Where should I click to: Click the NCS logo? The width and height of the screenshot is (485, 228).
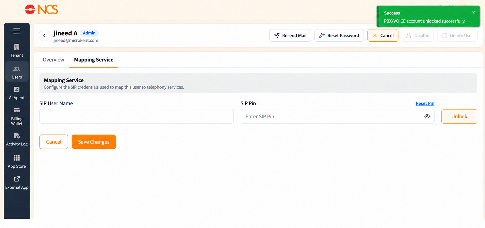(x=41, y=10)
